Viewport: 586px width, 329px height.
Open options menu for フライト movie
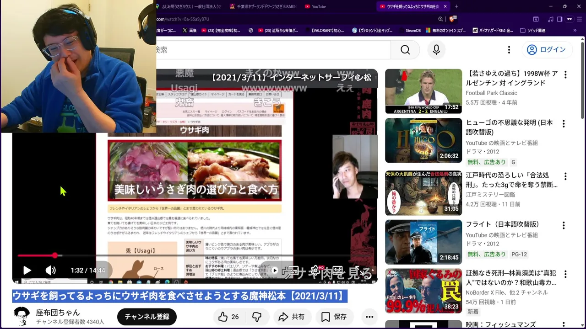[564, 225]
